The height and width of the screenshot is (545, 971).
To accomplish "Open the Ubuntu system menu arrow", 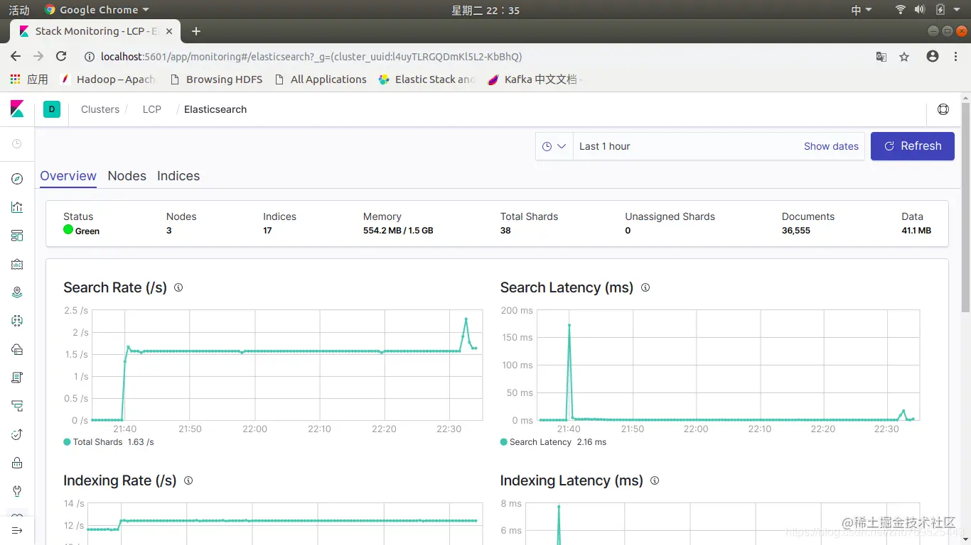I will point(957,10).
